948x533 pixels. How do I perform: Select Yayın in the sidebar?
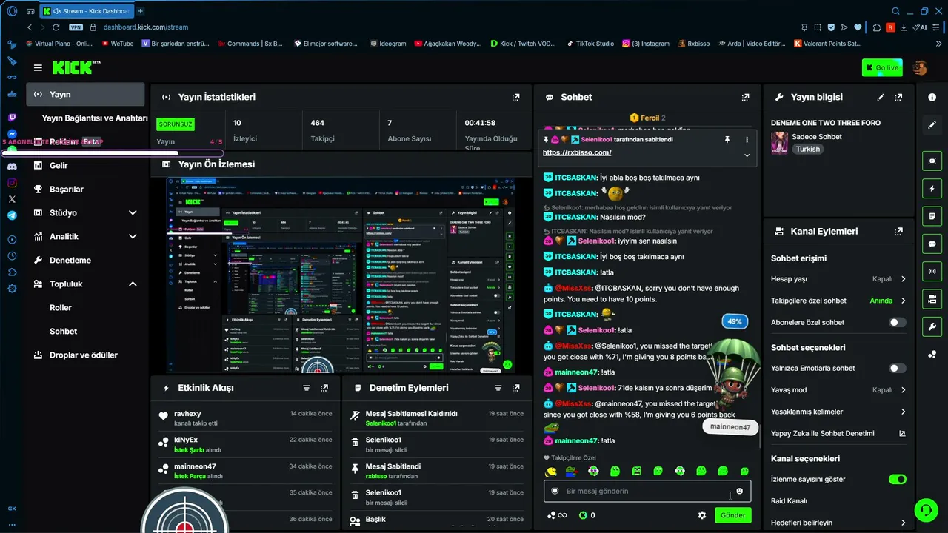point(86,94)
